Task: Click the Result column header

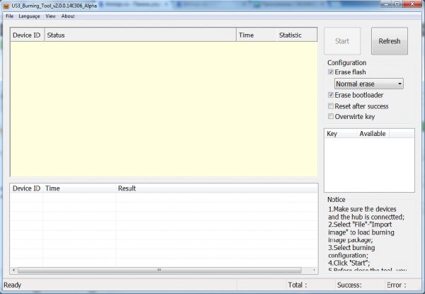Action: click(217, 188)
